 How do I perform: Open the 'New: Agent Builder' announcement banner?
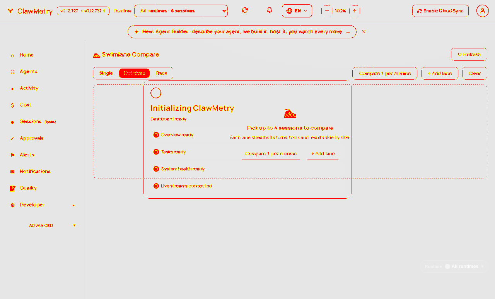click(242, 32)
